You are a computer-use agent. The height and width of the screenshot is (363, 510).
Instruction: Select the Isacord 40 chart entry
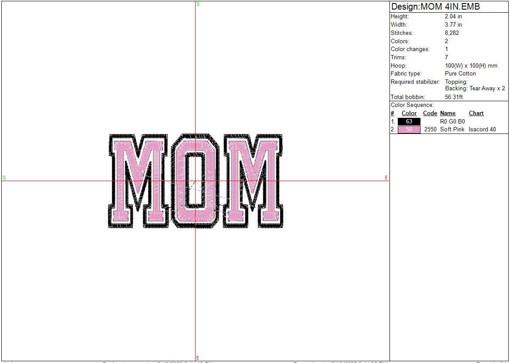click(482, 130)
